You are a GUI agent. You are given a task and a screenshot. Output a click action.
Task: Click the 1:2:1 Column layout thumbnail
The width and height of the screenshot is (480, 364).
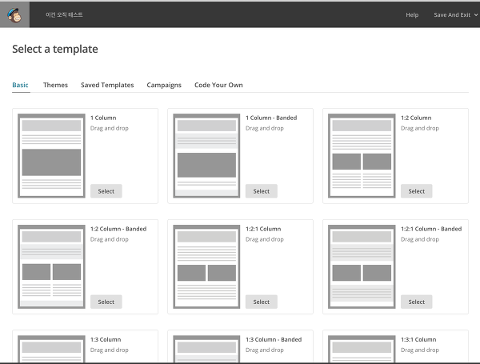click(x=206, y=266)
